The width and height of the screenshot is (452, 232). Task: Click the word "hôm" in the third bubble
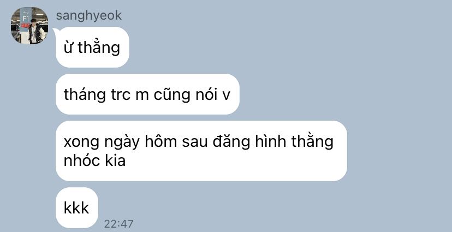coord(161,141)
